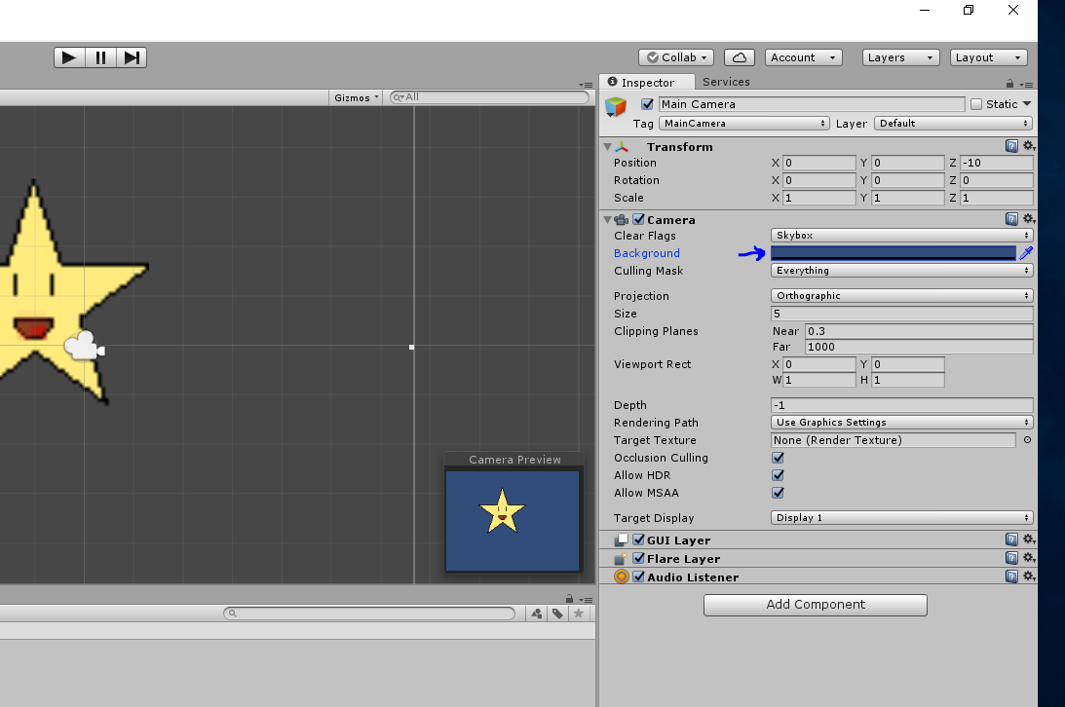The height and width of the screenshot is (707, 1065).
Task: Open Transform component help icon
Action: click(1011, 146)
